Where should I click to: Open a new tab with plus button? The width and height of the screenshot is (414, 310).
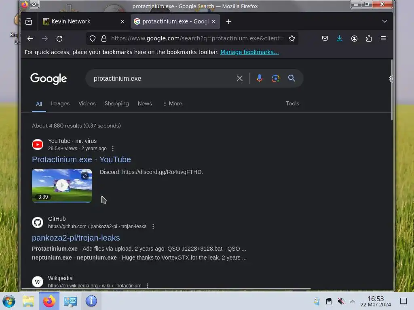(228, 22)
